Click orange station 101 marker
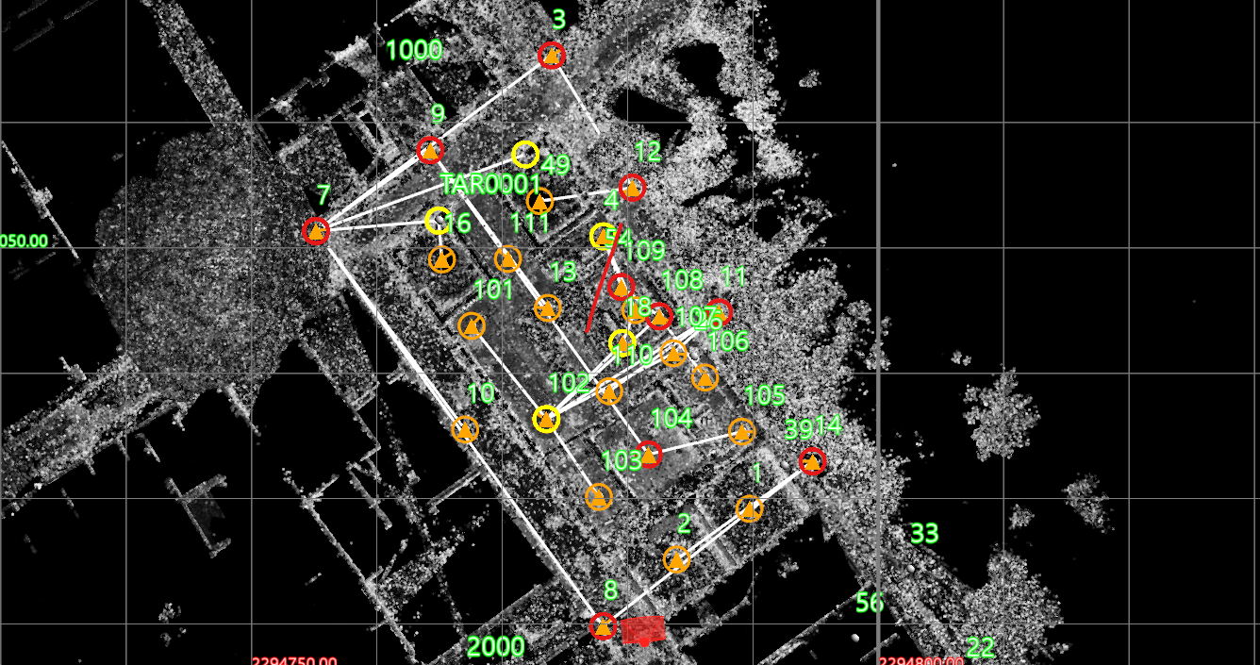Viewport: 1260px width, 665px height. click(472, 326)
